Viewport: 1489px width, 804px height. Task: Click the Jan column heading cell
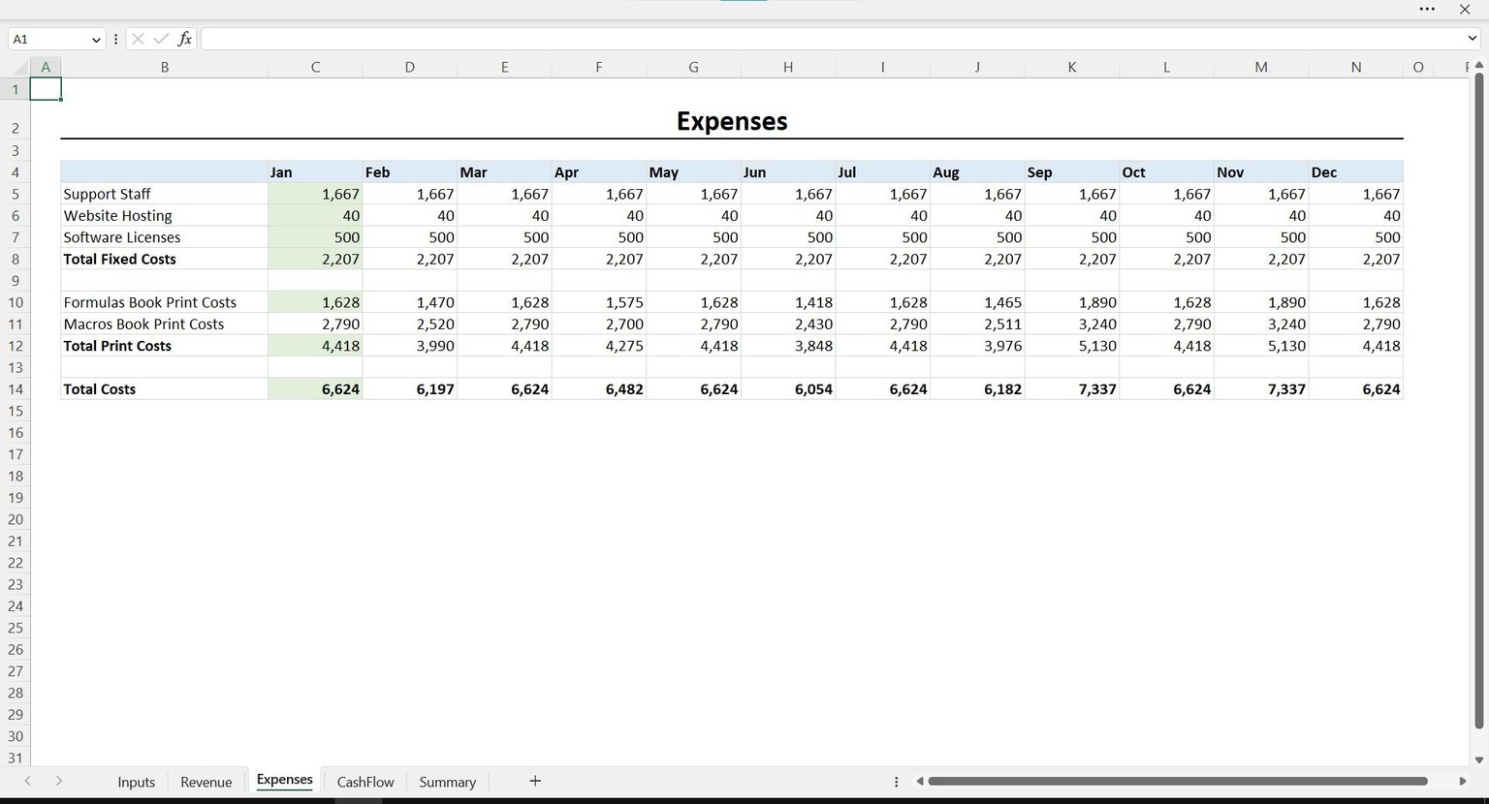[315, 172]
